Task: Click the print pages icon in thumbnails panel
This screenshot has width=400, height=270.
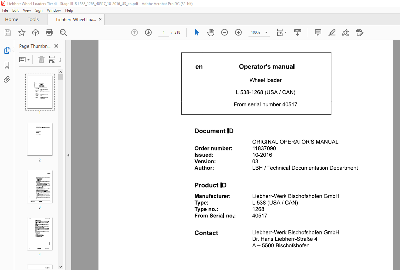Action: point(52,59)
